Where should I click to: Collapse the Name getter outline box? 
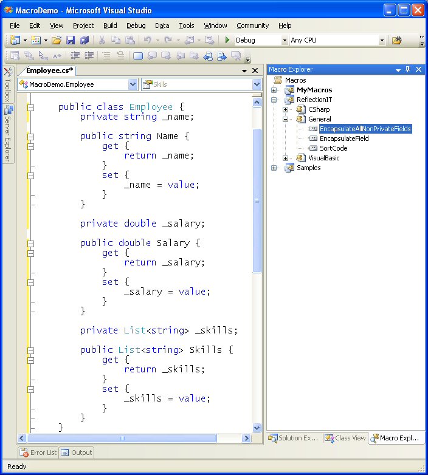pos(30,146)
